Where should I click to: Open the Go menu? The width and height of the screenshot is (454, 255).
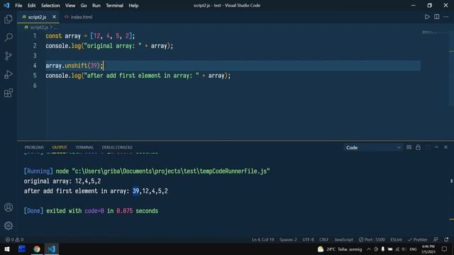pos(84,6)
